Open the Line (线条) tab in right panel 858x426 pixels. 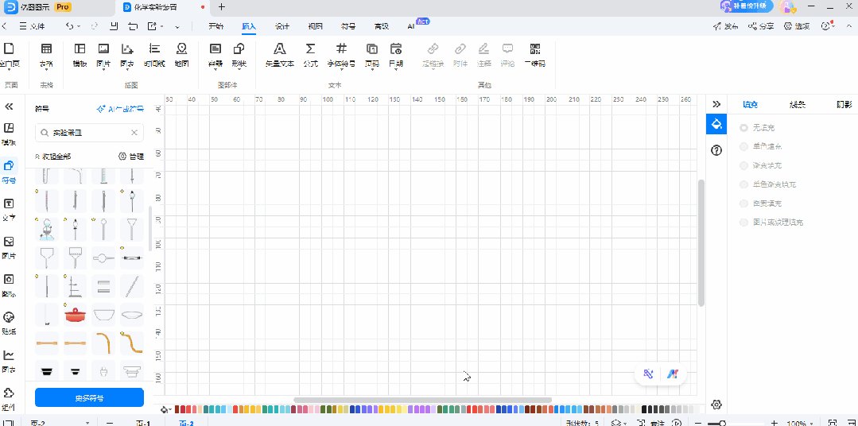point(797,104)
